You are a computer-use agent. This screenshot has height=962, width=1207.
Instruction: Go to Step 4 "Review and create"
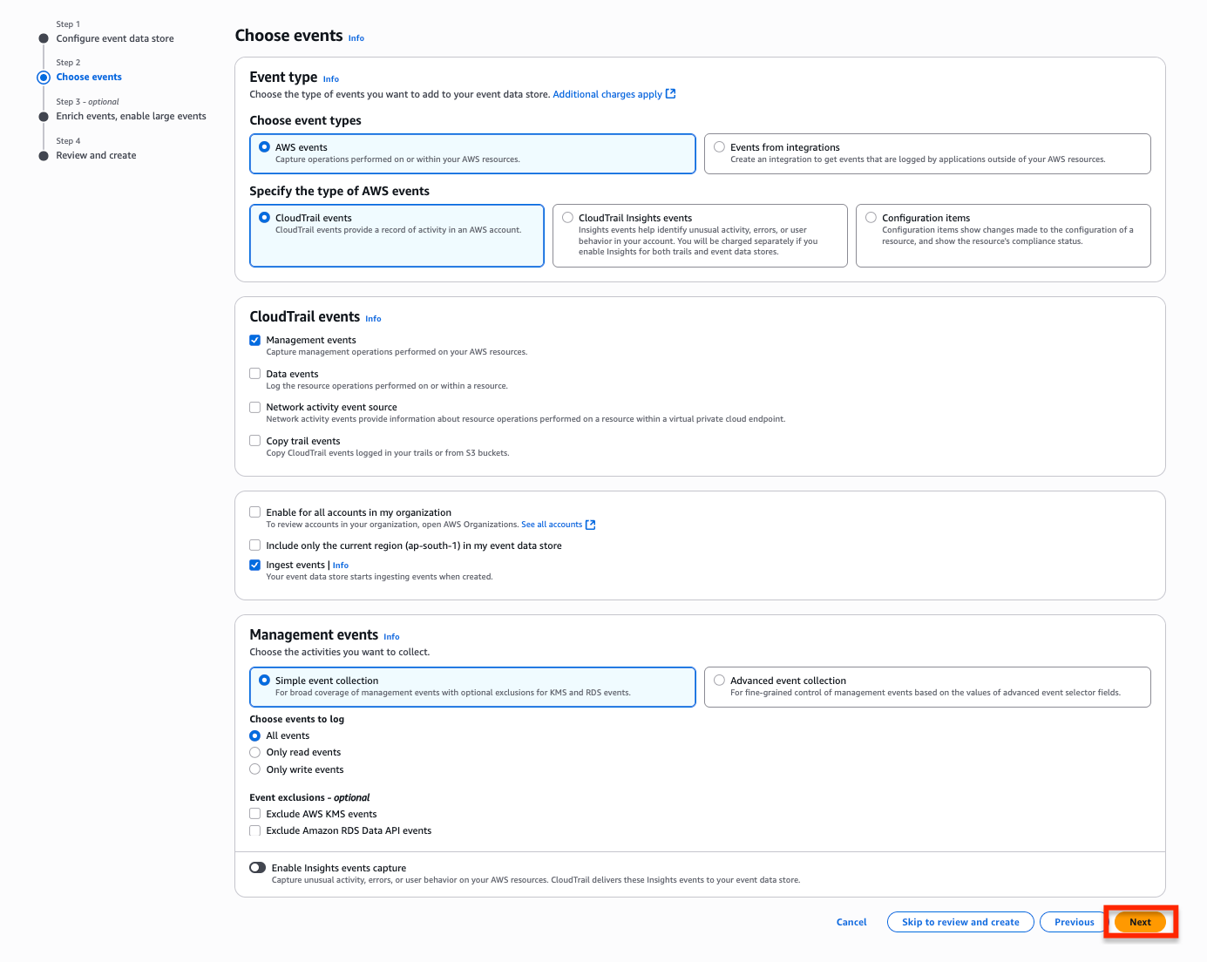(96, 155)
